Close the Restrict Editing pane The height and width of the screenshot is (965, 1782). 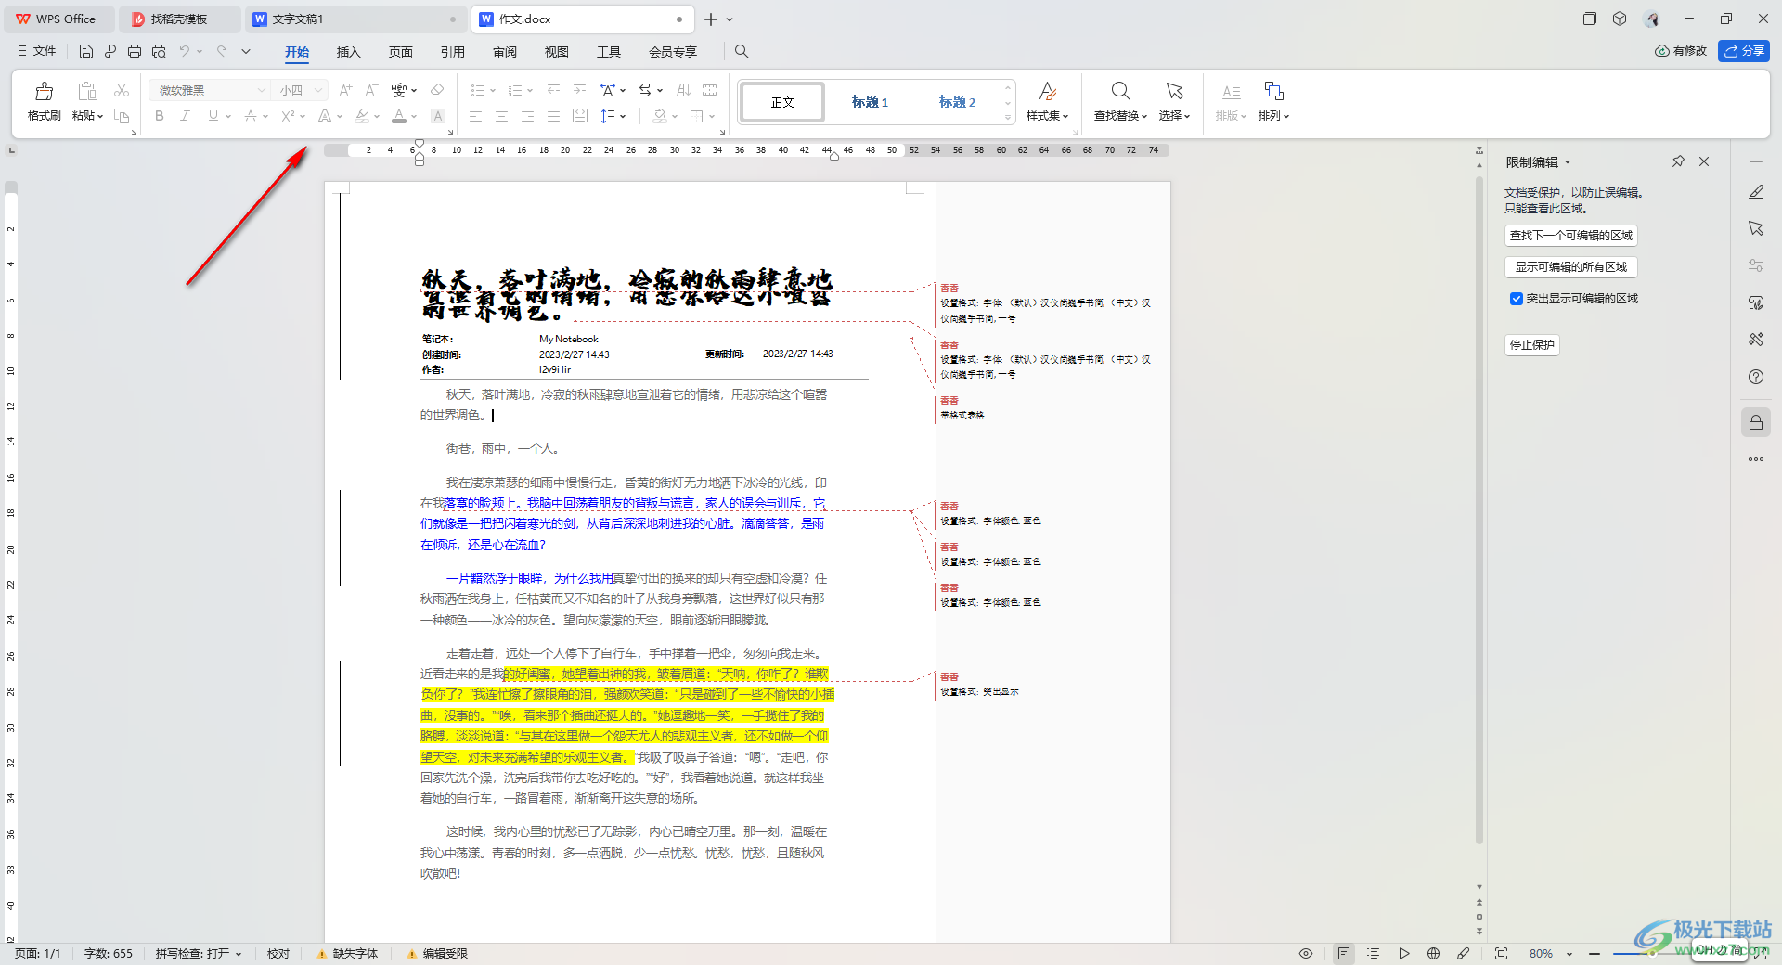pyautogui.click(x=1704, y=161)
